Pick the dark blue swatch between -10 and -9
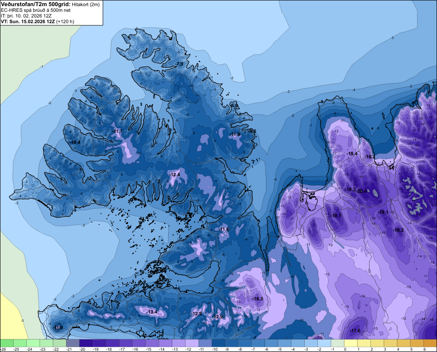 click(x=218, y=343)
